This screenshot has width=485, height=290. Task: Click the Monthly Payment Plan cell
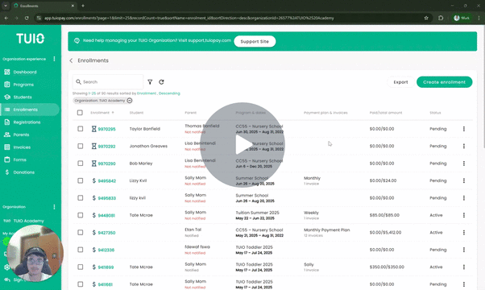point(326,230)
